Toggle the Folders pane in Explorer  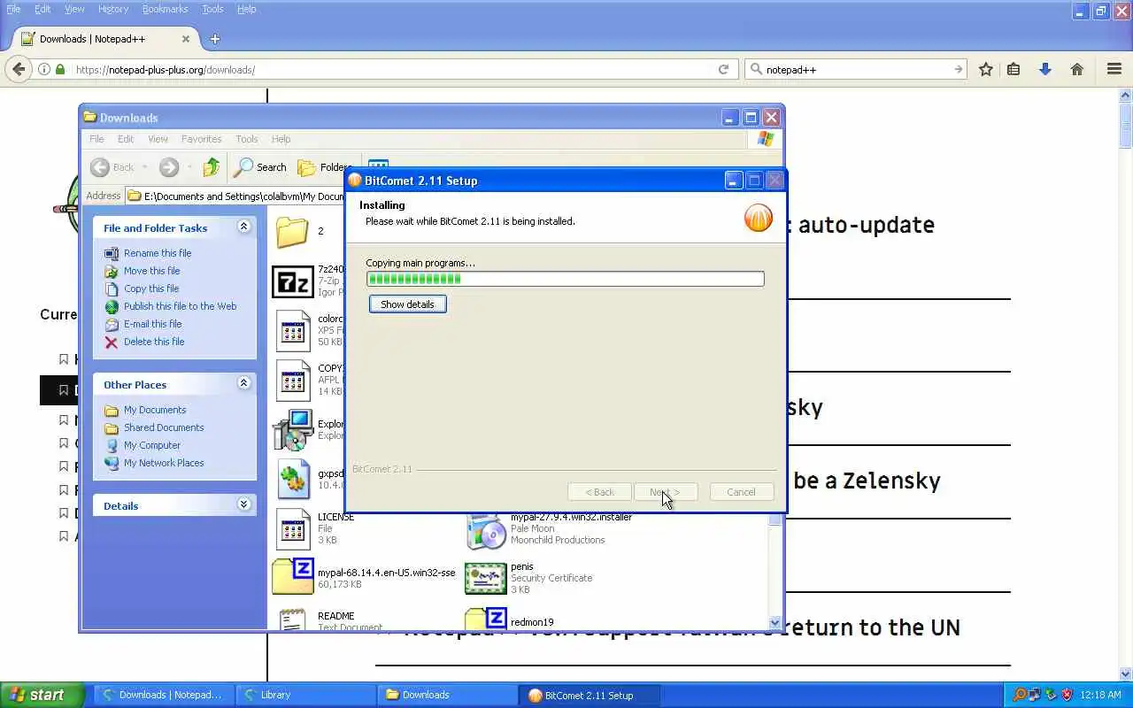pyautogui.click(x=325, y=167)
